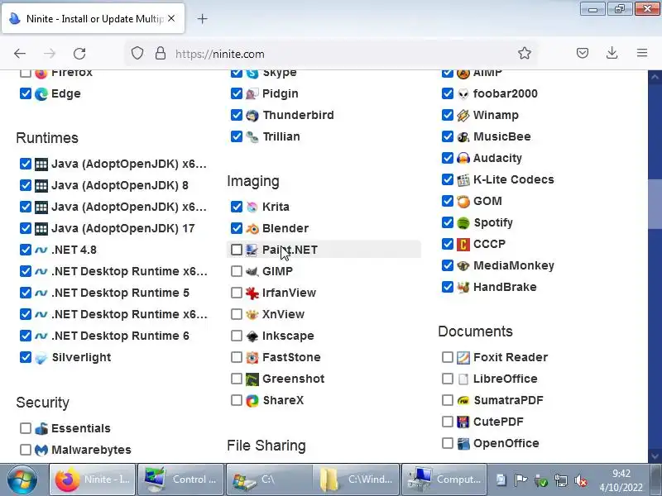The height and width of the screenshot is (496, 662).
Task: Click the Silverlight app icon
Action: point(41,357)
